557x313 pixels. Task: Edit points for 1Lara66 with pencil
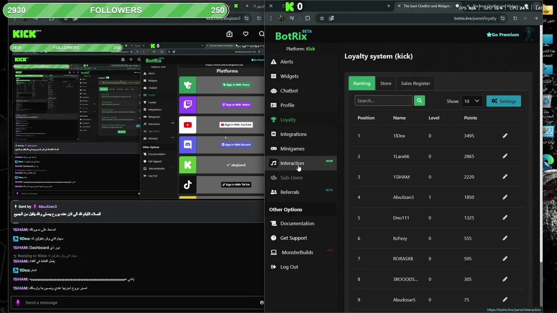505,156
